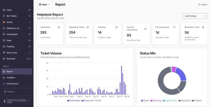This screenshot has height=107, width=211.
Task: Select Waiting on Us in sidebar
Action: click(17, 28)
